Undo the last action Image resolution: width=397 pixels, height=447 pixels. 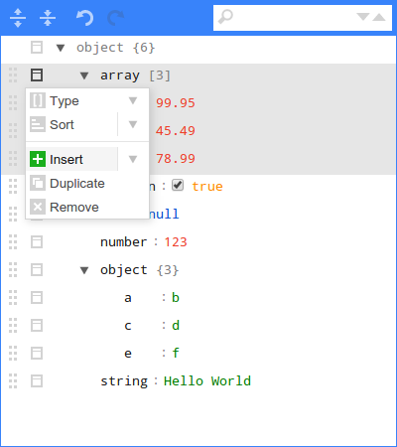[84, 18]
